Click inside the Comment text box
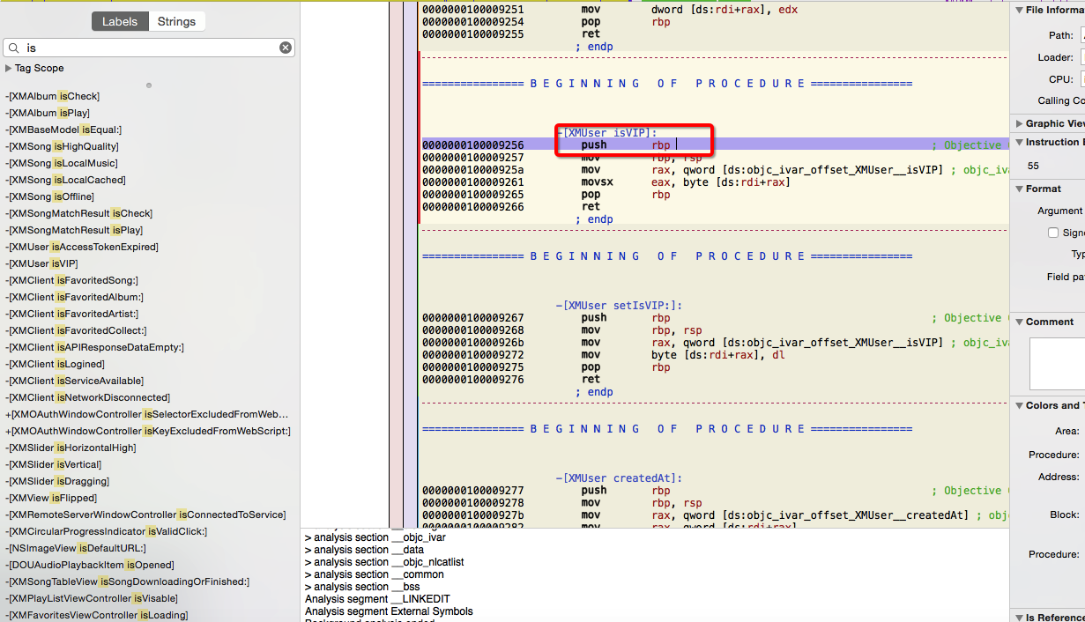Image resolution: width=1085 pixels, height=622 pixels. [x=1057, y=363]
